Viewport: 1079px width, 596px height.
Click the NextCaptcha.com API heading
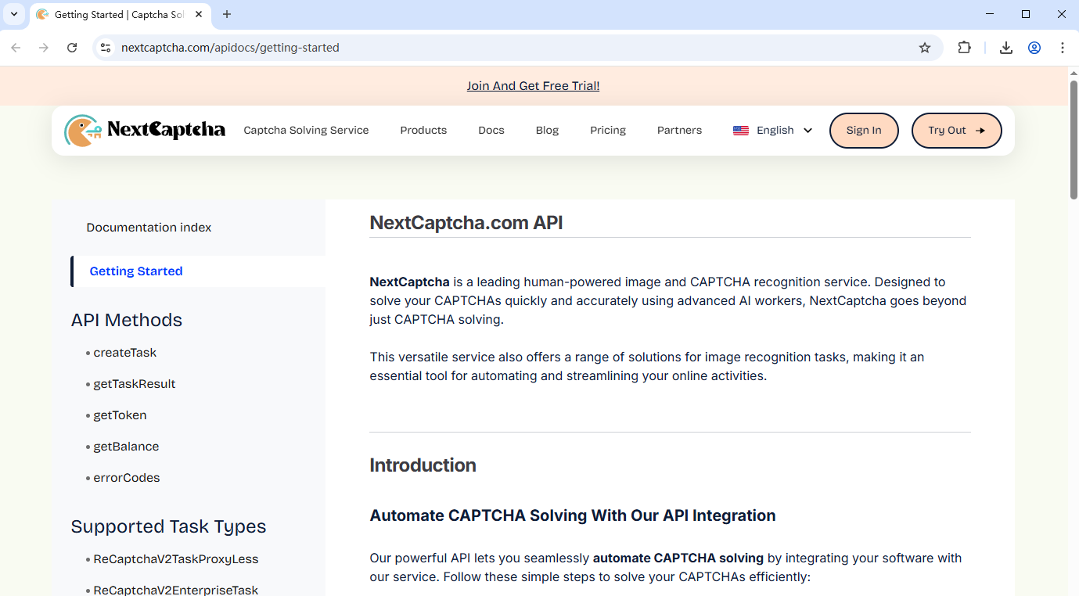click(466, 223)
